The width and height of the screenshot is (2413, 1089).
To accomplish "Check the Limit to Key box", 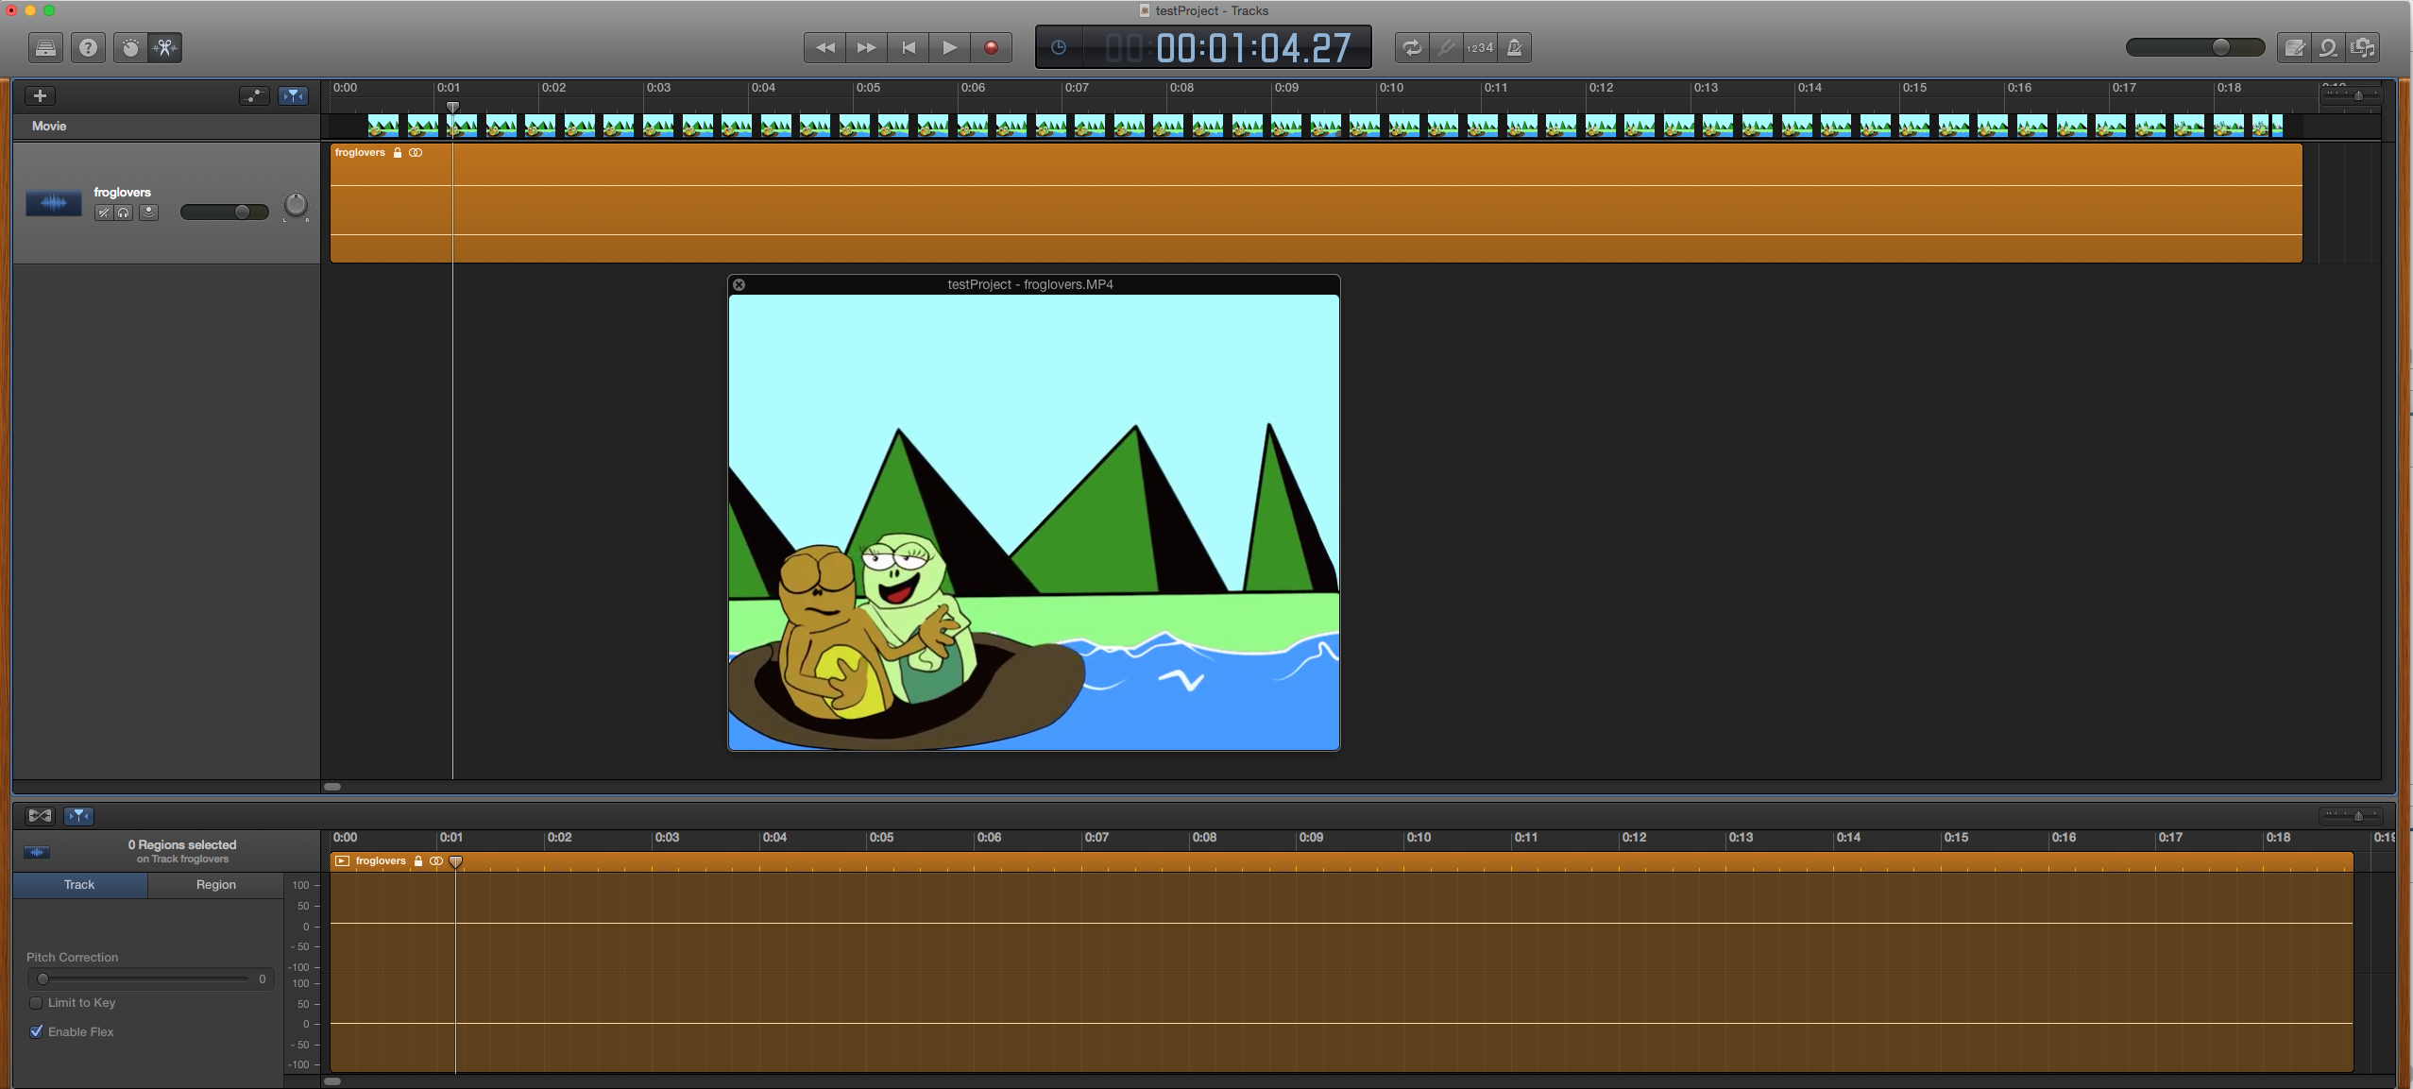I will (36, 1002).
